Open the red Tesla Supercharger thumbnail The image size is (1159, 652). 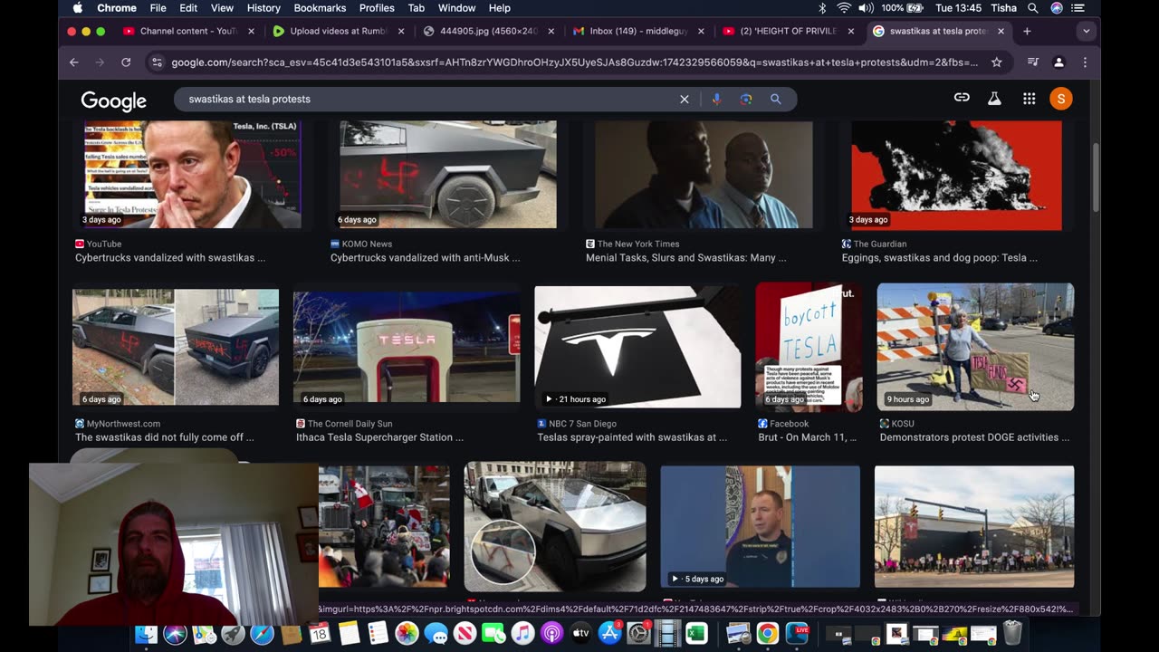pos(407,347)
